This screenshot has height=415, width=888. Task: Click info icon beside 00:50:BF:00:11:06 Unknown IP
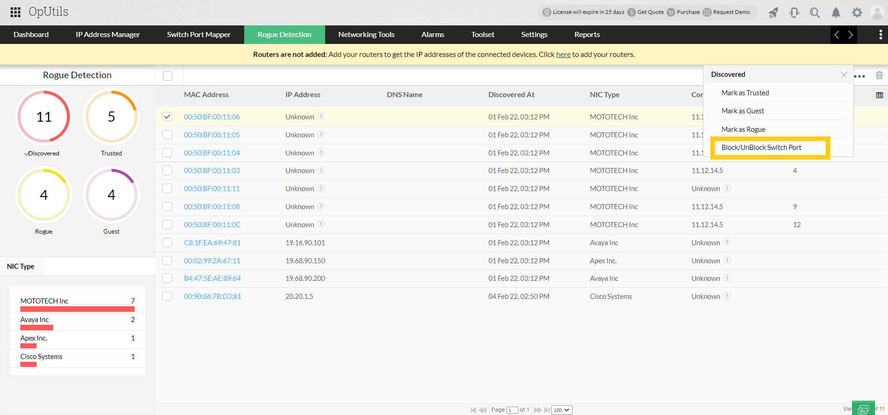[321, 117]
